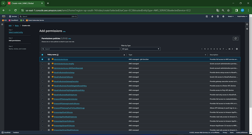Image resolution: width=252 pixels, height=135 pixels.
Task: Go to policies page 5
Action: pyautogui.click(x=217, y=49)
